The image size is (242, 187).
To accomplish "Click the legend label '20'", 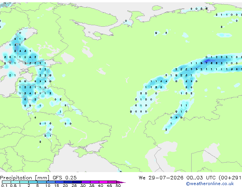I will [x=65, y=185].
